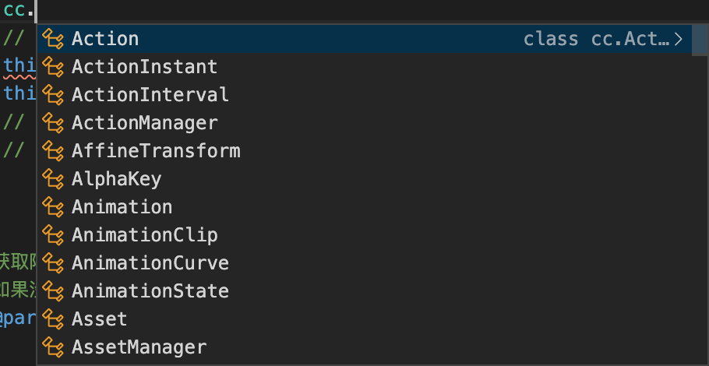Select the AffineTransform suggestion text
Viewport: 709px width, 366px height.
[x=156, y=151]
